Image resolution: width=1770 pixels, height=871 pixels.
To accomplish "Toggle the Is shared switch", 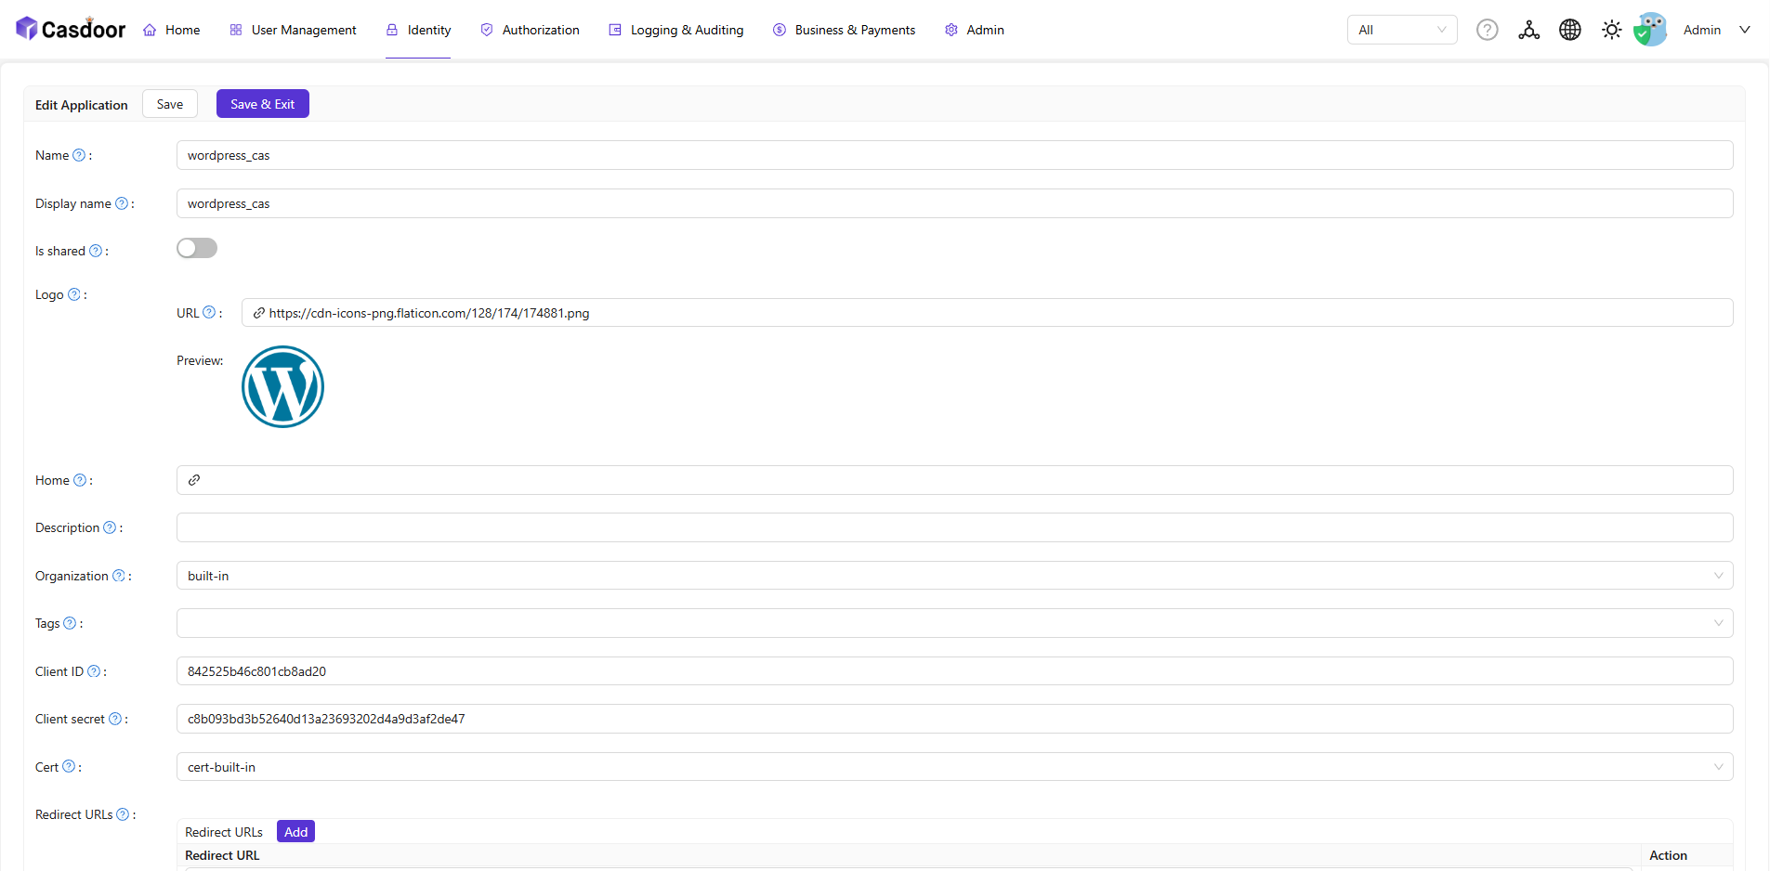I will pos(197,248).
